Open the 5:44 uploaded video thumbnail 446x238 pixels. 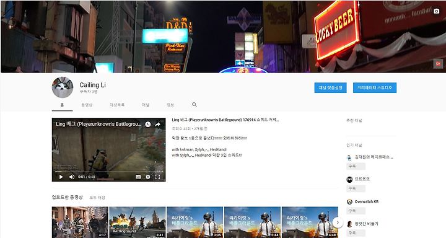coord(252,223)
